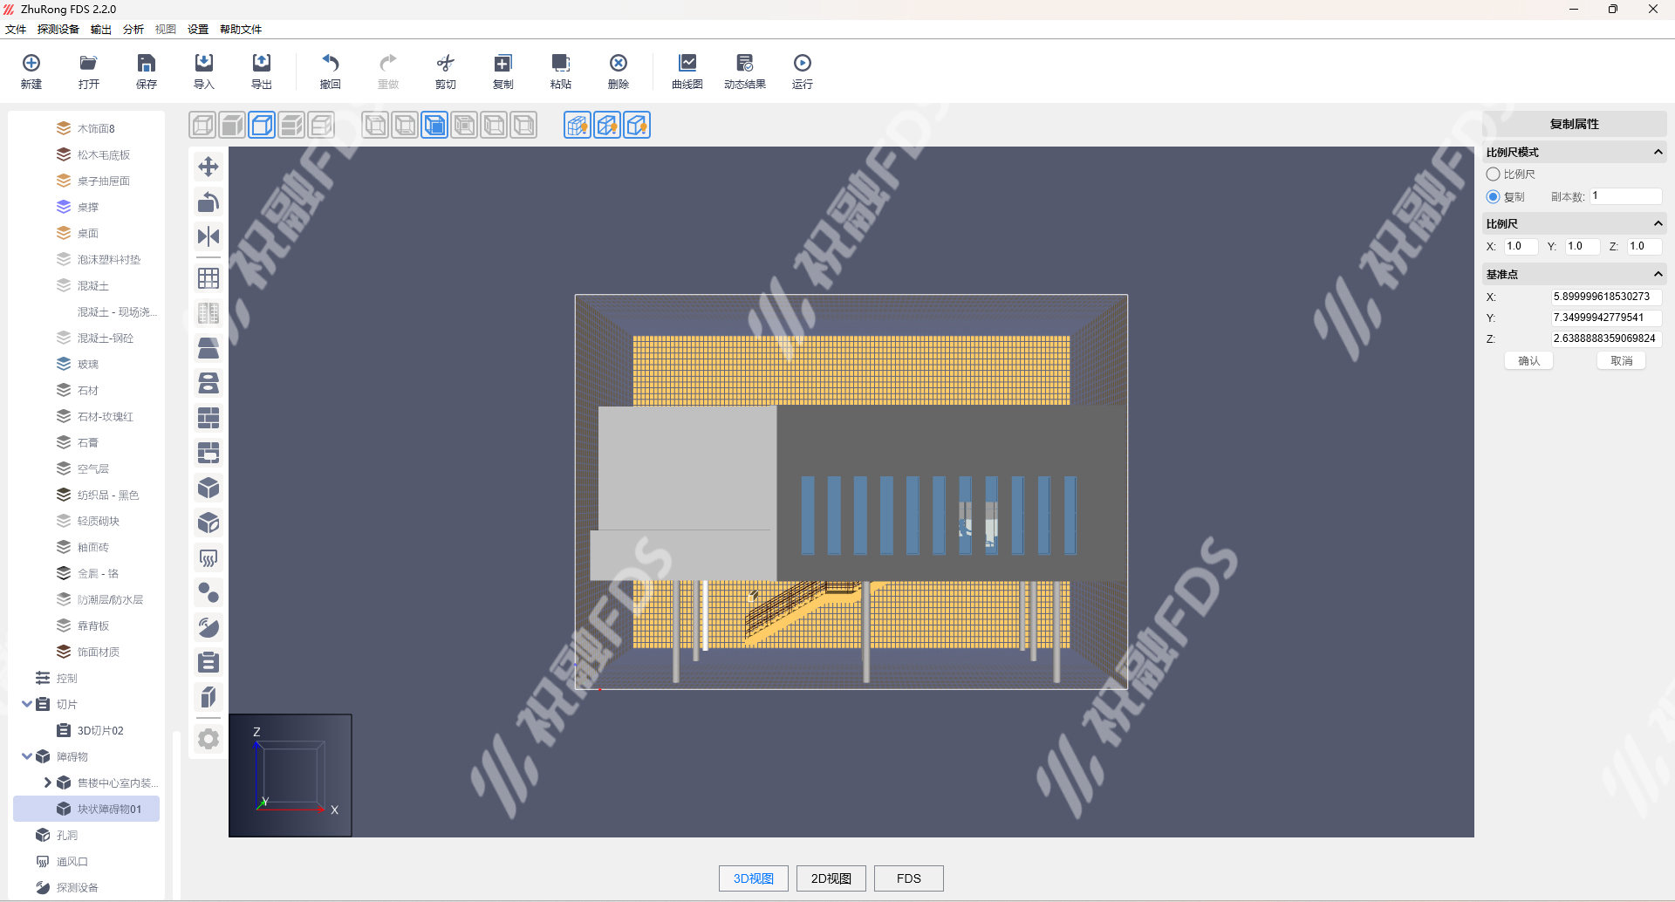Screen dimensions: 1675x902
Task: Select the 块状障碍物01 tree item
Action: click(86, 809)
